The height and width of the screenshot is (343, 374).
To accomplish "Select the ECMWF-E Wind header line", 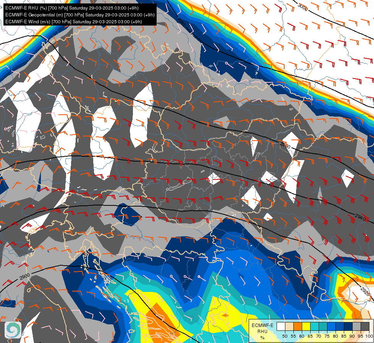I will click(73, 22).
